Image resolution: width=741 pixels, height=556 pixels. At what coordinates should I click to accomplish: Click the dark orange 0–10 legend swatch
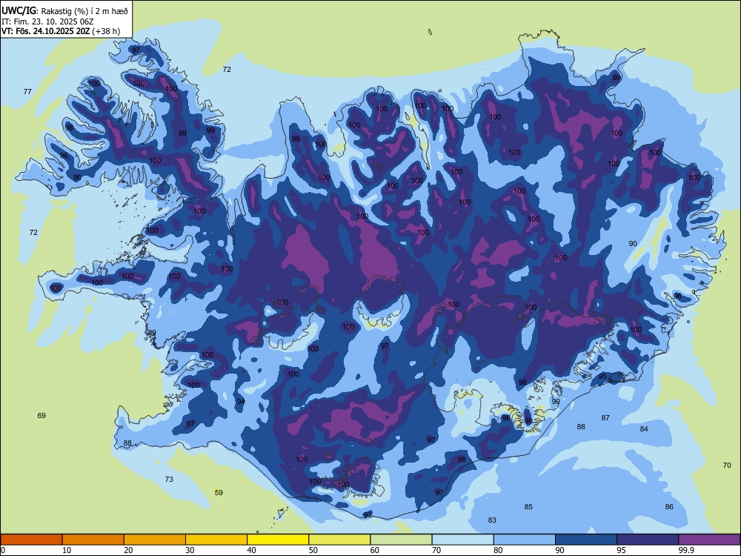31,540
